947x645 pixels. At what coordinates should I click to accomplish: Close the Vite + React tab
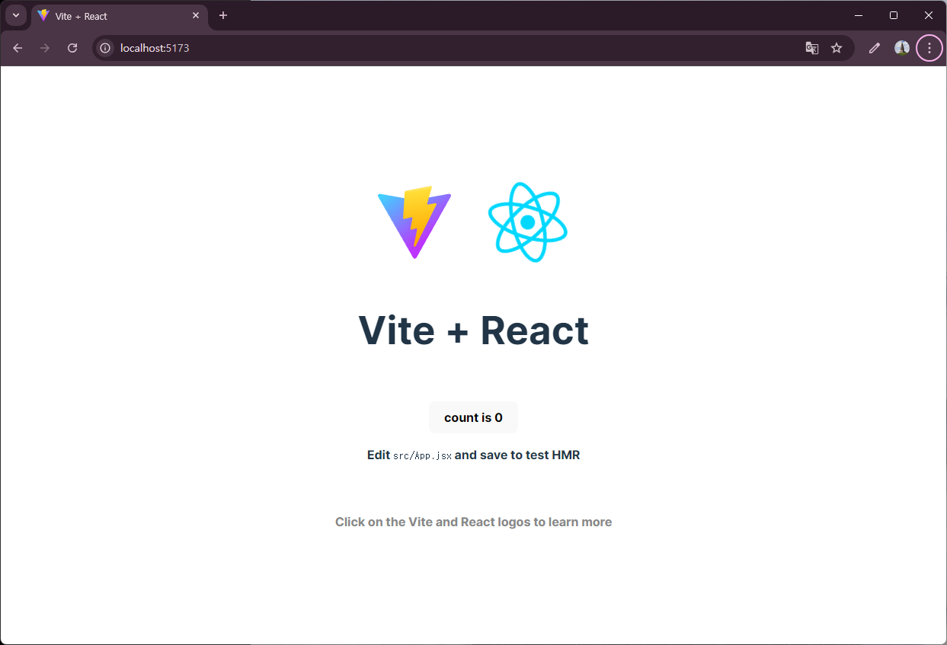(196, 15)
